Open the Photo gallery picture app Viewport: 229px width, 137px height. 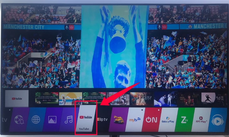[52, 120]
